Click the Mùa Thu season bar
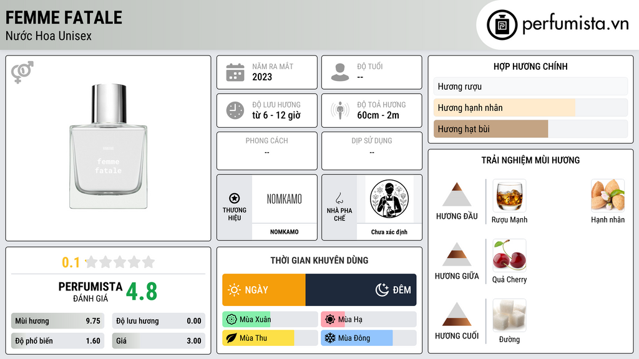 pyautogui.click(x=270, y=338)
